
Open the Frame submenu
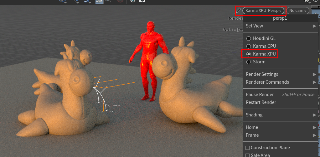point(281,135)
